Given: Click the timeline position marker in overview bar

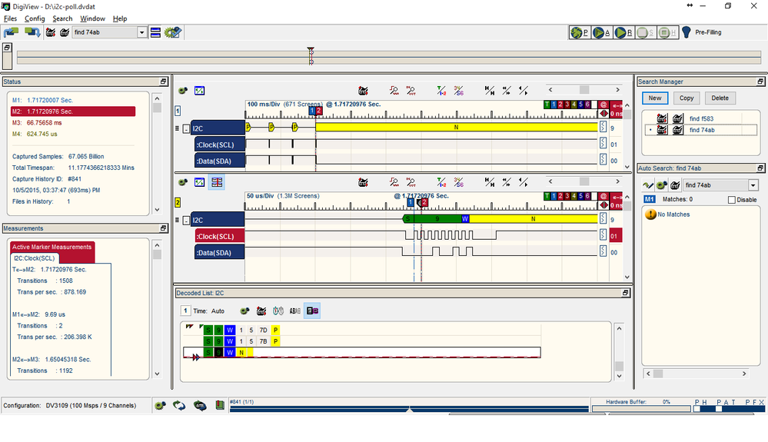Looking at the screenshot, I should point(311,56).
